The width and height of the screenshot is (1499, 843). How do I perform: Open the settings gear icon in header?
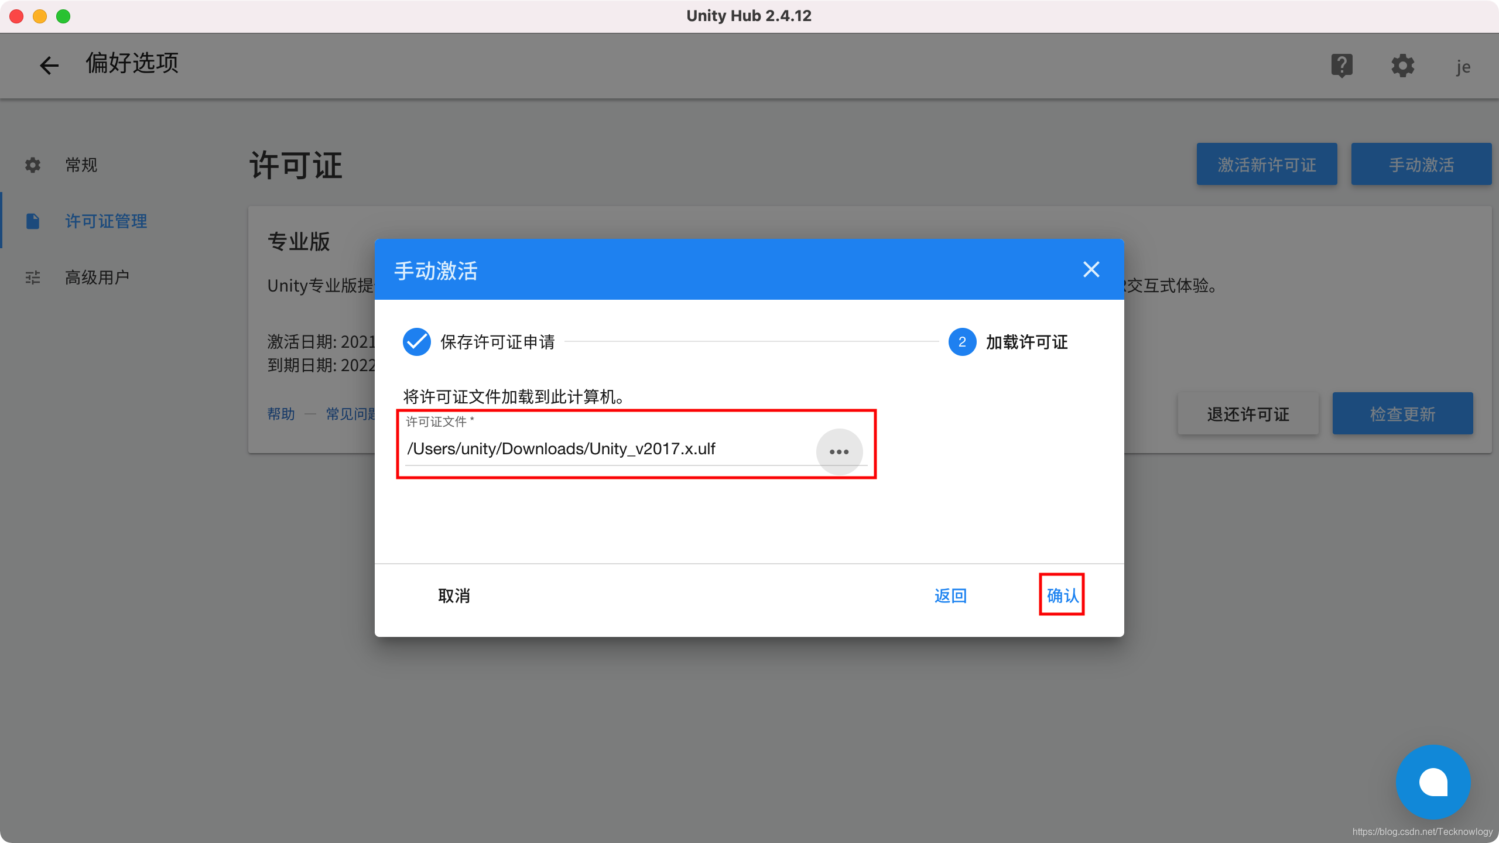(1402, 65)
